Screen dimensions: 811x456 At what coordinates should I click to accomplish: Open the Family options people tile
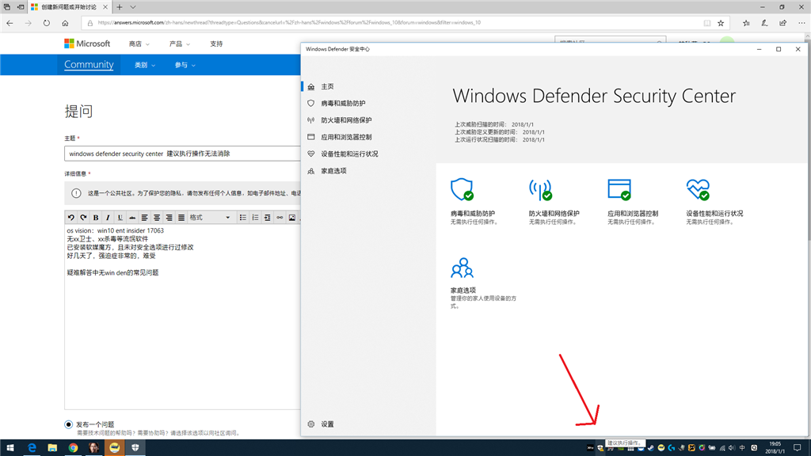click(462, 268)
